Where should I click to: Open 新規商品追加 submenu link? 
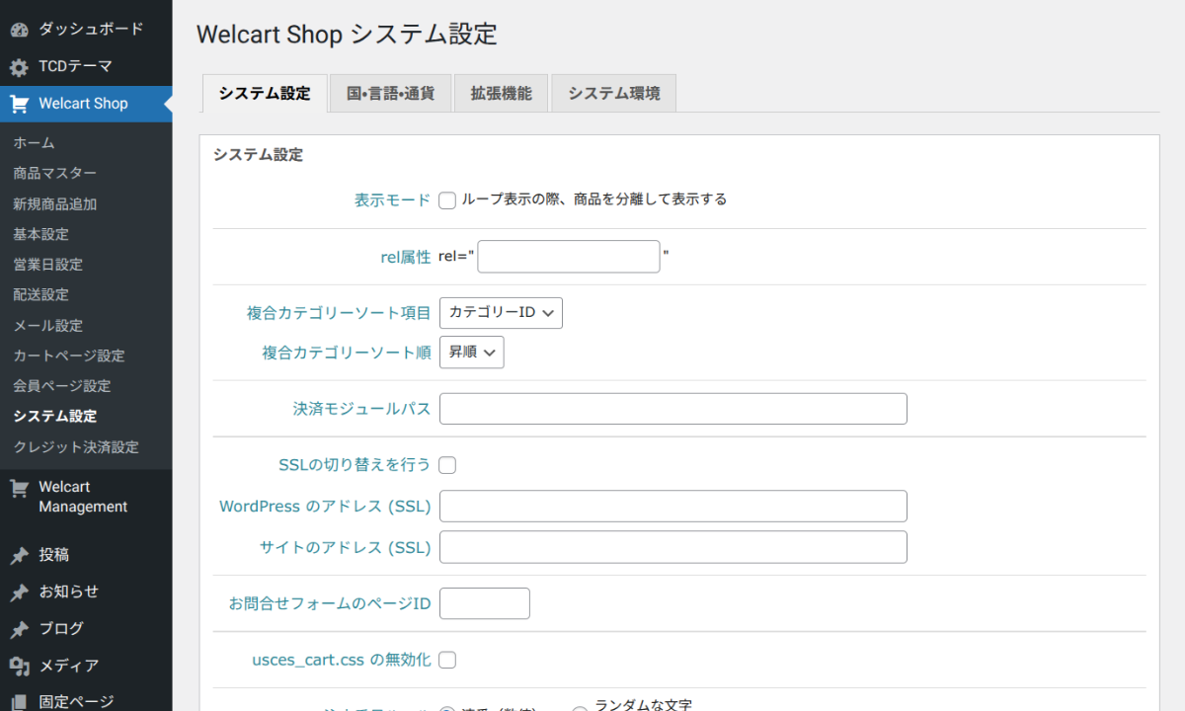pyautogui.click(x=54, y=204)
